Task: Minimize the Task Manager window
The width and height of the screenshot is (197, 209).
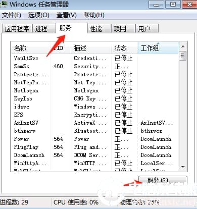Action: (156, 5)
